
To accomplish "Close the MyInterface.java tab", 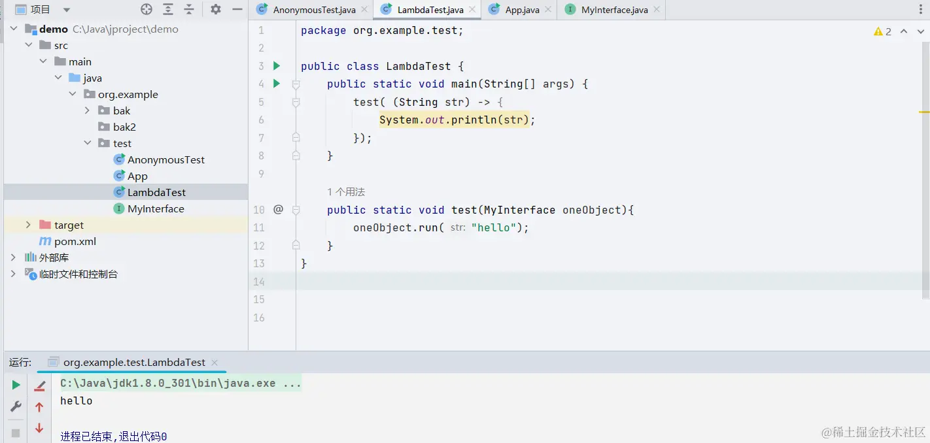I will click(657, 10).
